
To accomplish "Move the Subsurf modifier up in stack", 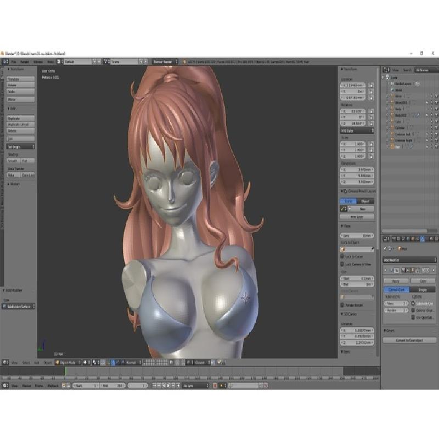I will coord(423,270).
